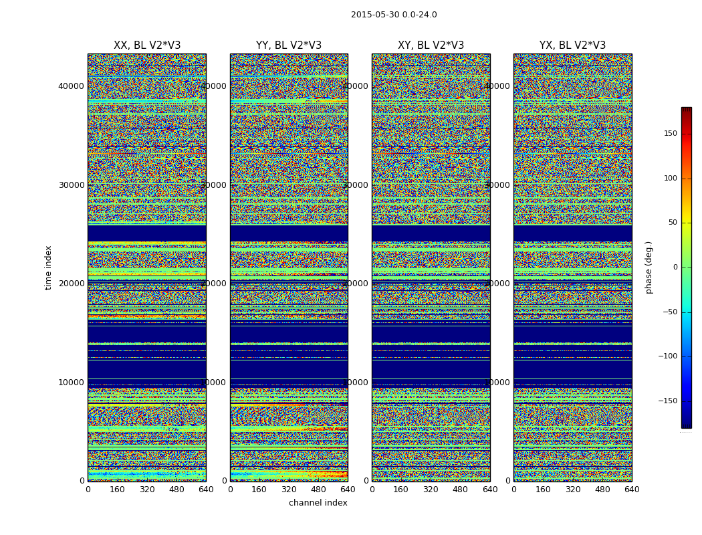The image size is (702, 535).
Task: Click the channel index axis label
Action: click(318, 503)
